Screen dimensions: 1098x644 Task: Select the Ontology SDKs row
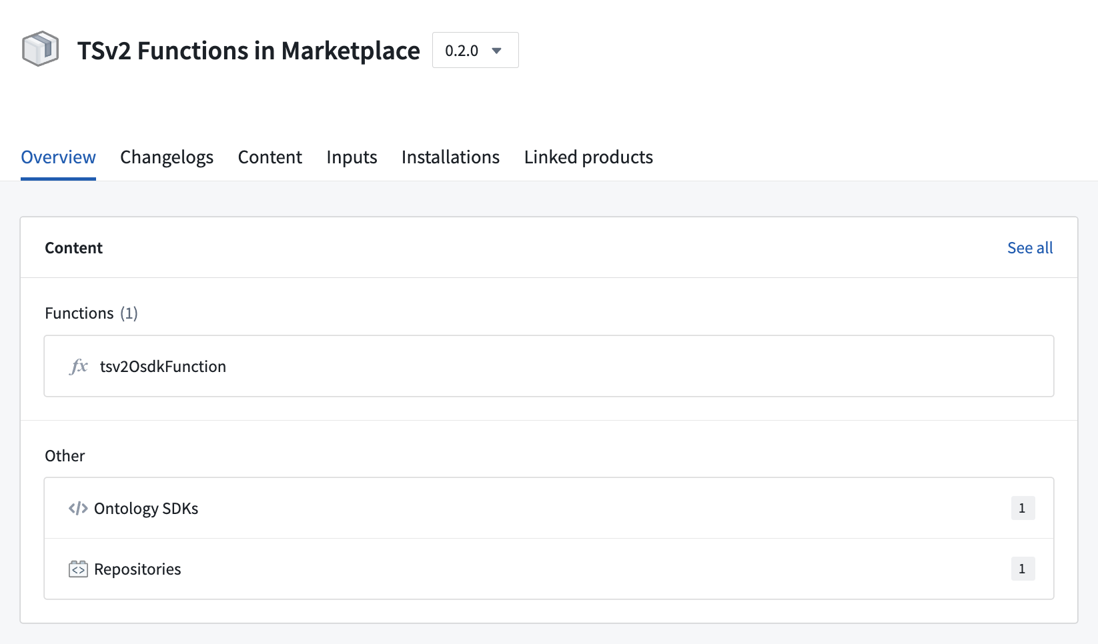pyautogui.click(x=146, y=507)
